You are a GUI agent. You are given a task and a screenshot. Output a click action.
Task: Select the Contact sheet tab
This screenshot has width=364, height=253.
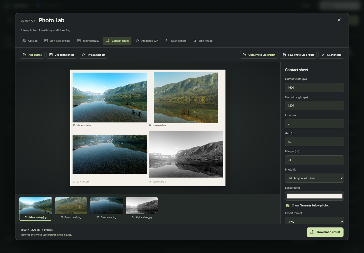point(117,41)
